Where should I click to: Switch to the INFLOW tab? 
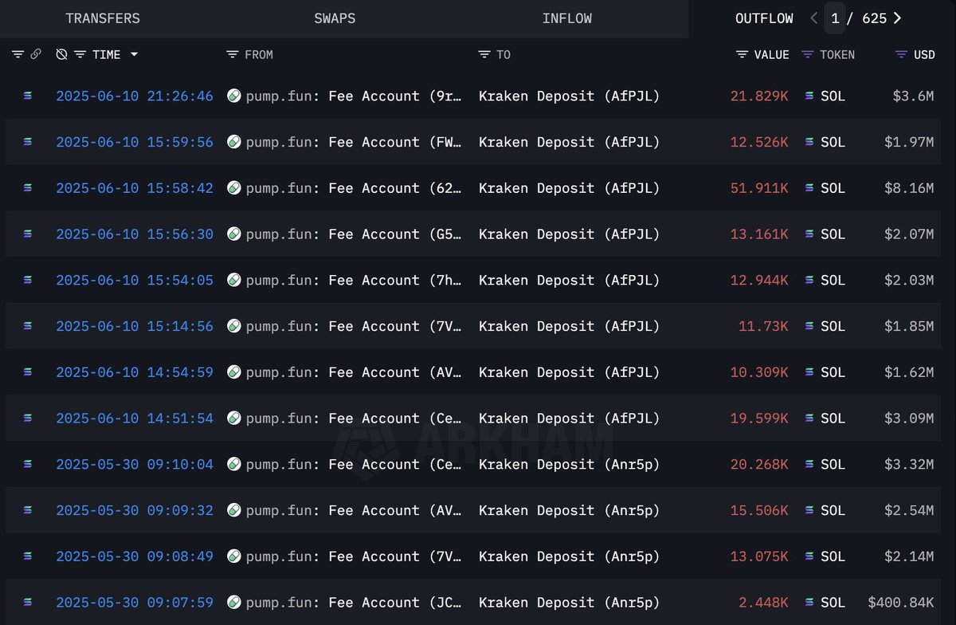pos(566,18)
